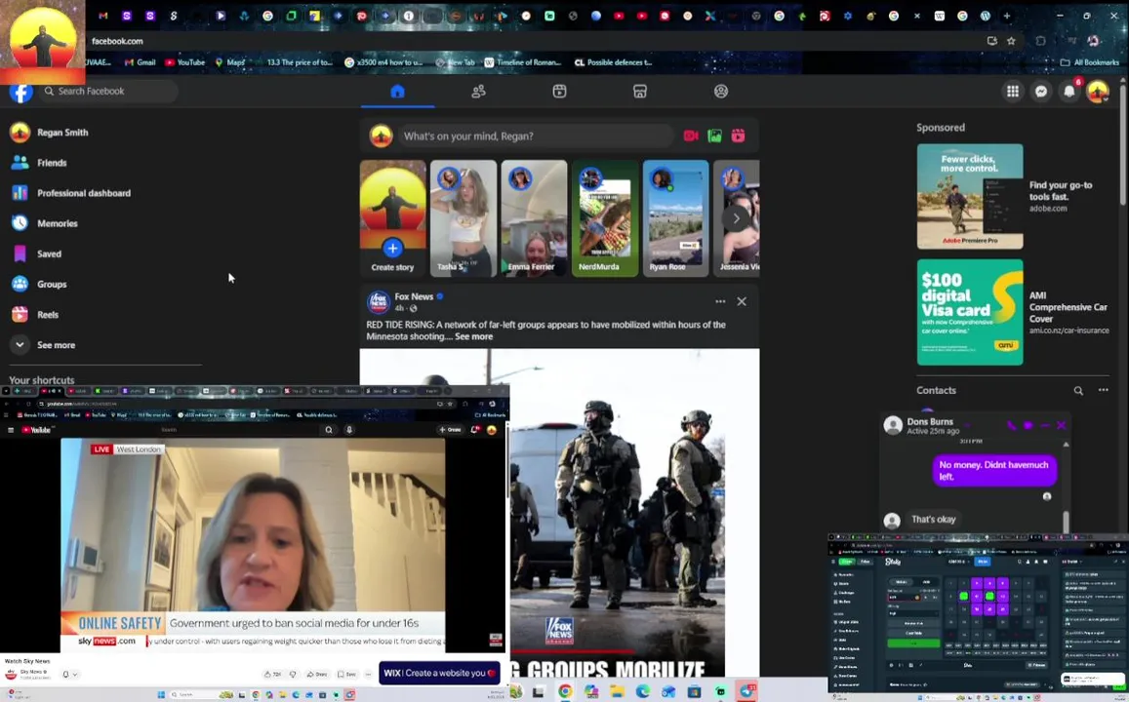Open Dons Burns chat settings name dropdown

tap(967, 426)
